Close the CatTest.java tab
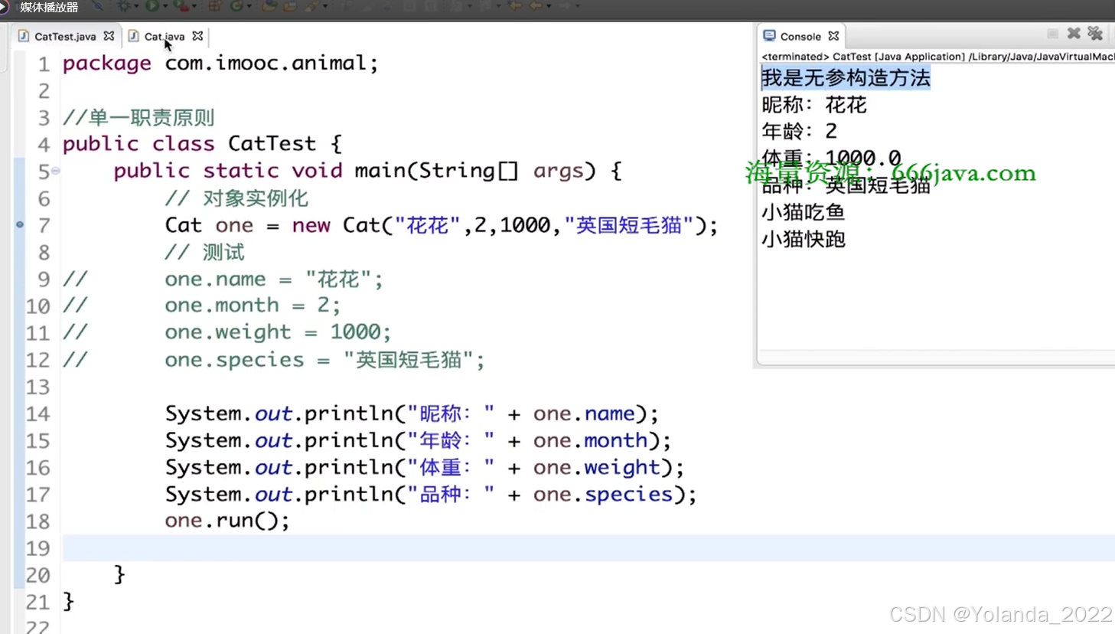 tap(109, 36)
